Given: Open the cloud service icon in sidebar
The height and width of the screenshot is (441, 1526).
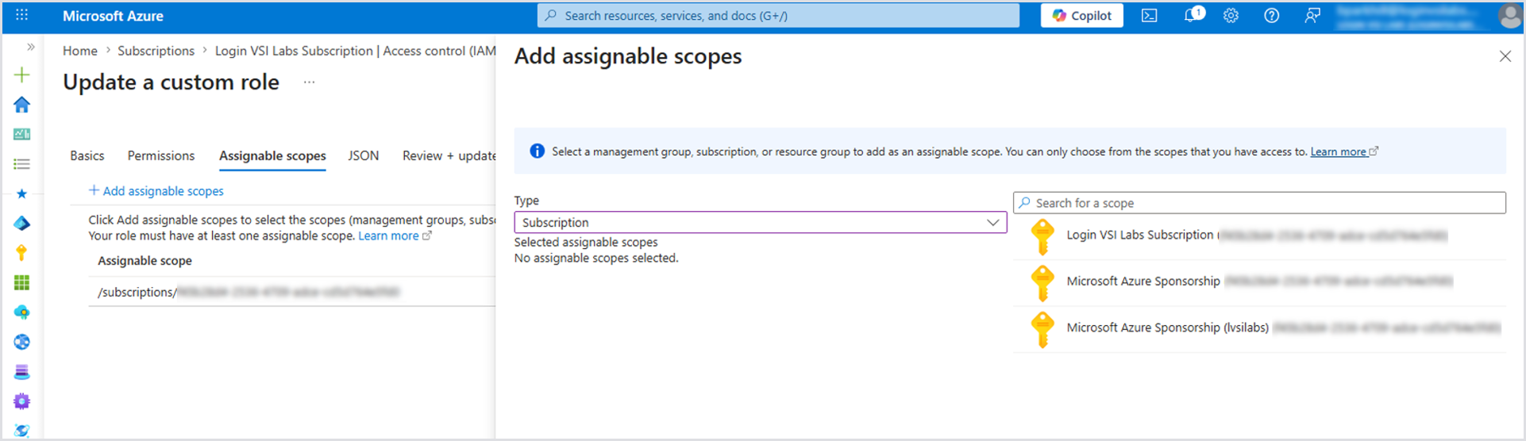Looking at the screenshot, I should pos(22,313).
